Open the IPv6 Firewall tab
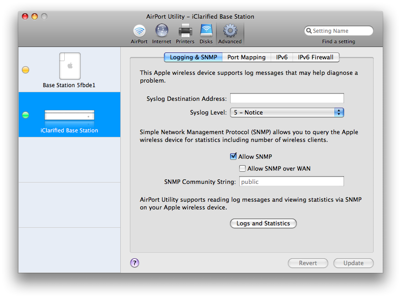 [316, 57]
